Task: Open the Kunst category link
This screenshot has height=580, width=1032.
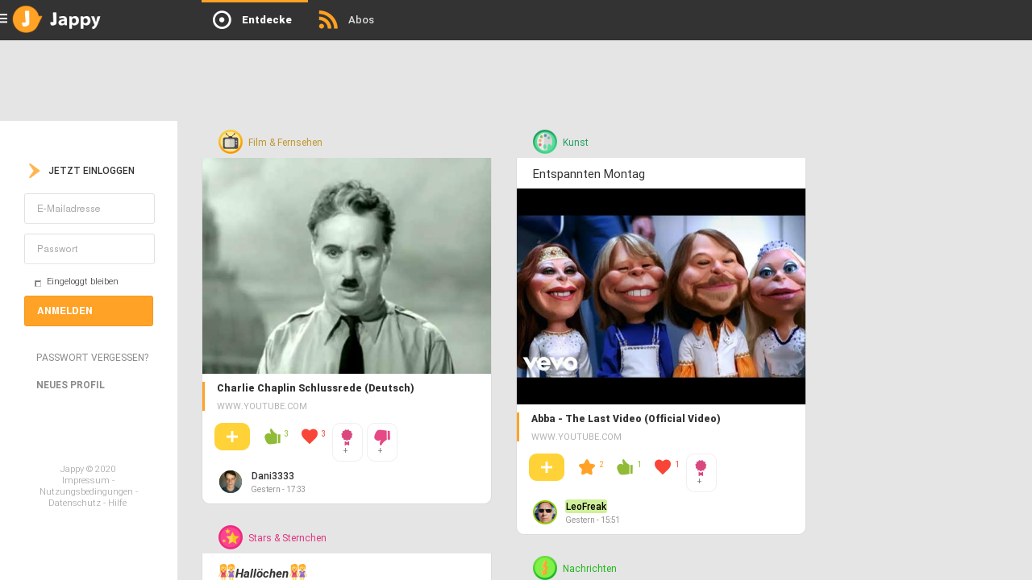Action: 576,143
